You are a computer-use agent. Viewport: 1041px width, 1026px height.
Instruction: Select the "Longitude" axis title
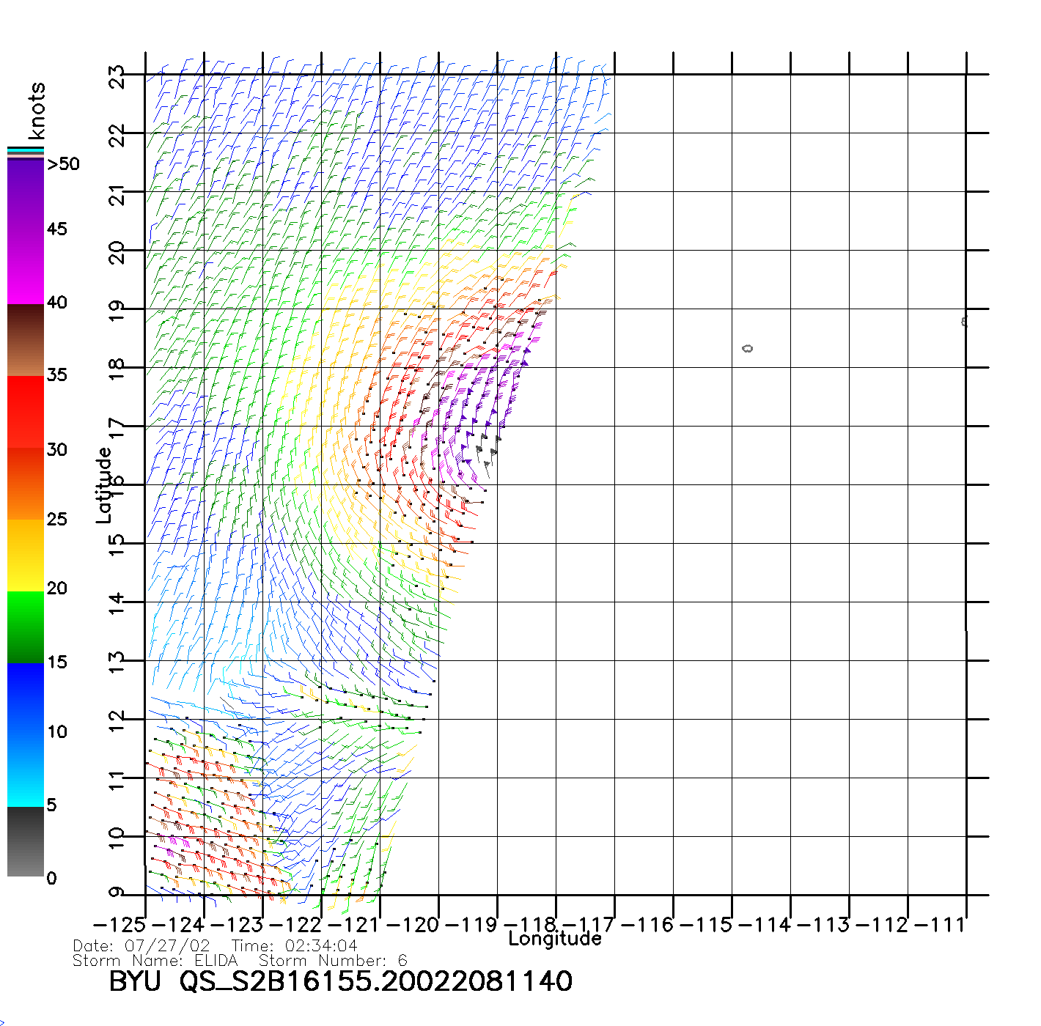click(x=555, y=939)
